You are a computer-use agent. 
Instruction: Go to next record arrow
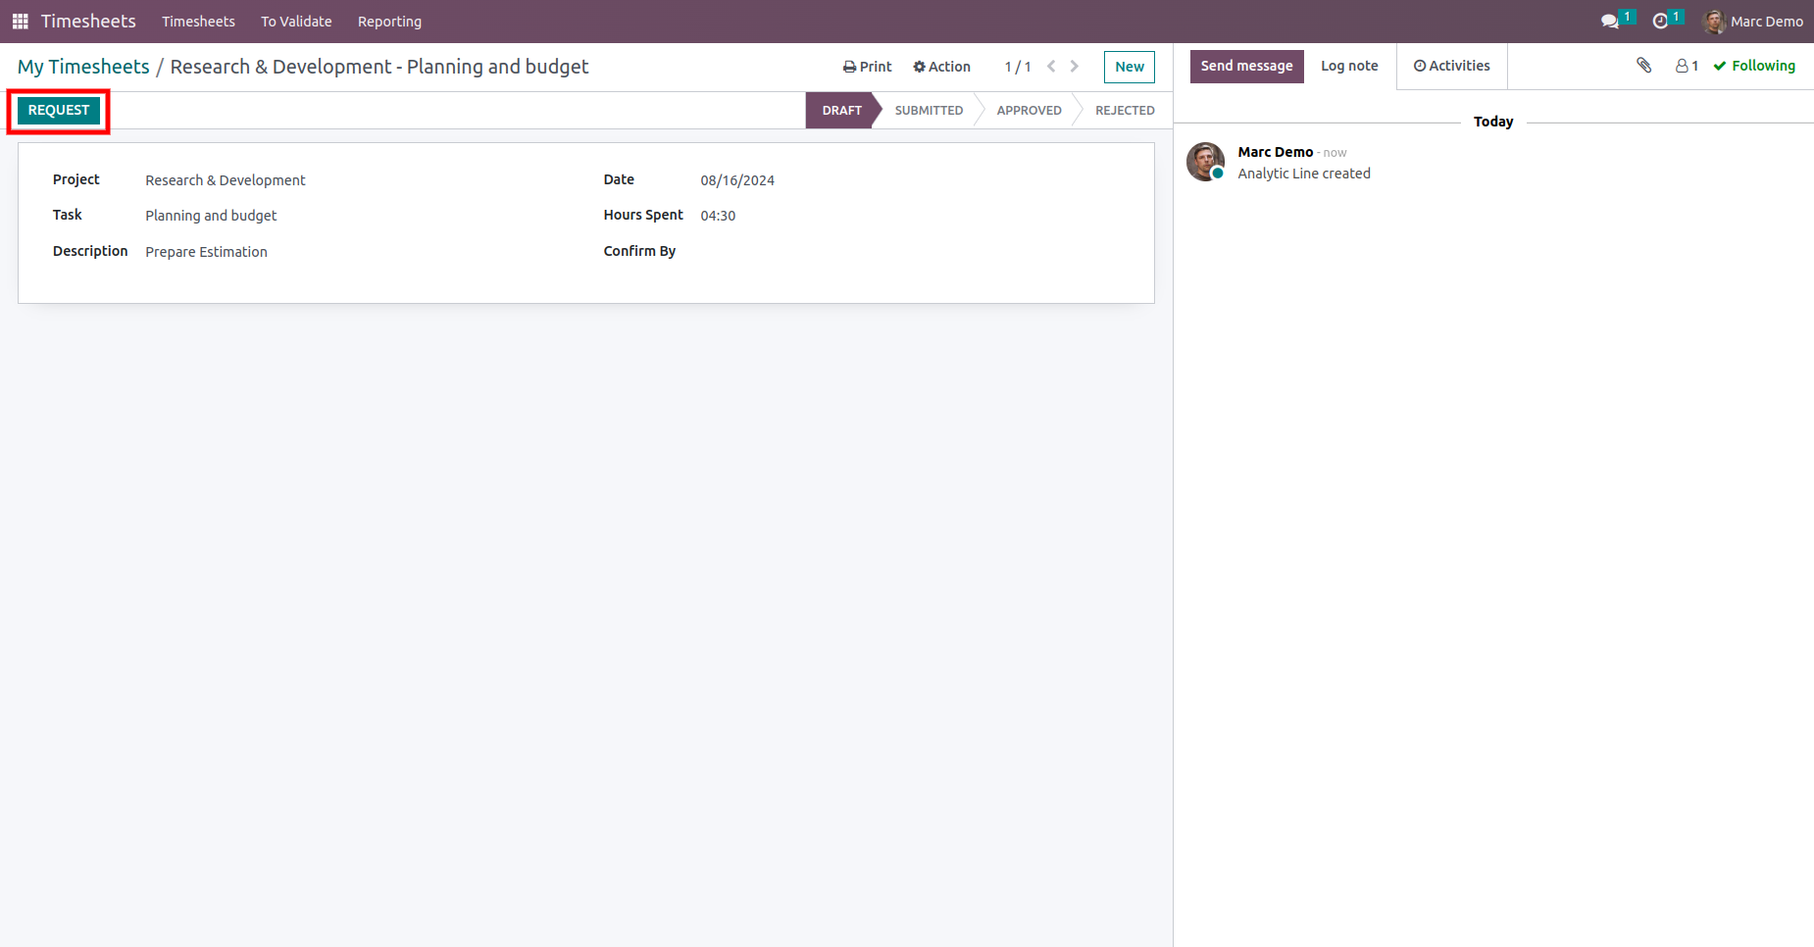tap(1075, 67)
